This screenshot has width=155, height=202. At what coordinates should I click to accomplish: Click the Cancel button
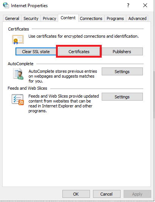107,194
